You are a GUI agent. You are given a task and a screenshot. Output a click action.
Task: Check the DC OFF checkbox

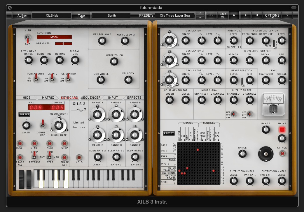tap(240, 47)
